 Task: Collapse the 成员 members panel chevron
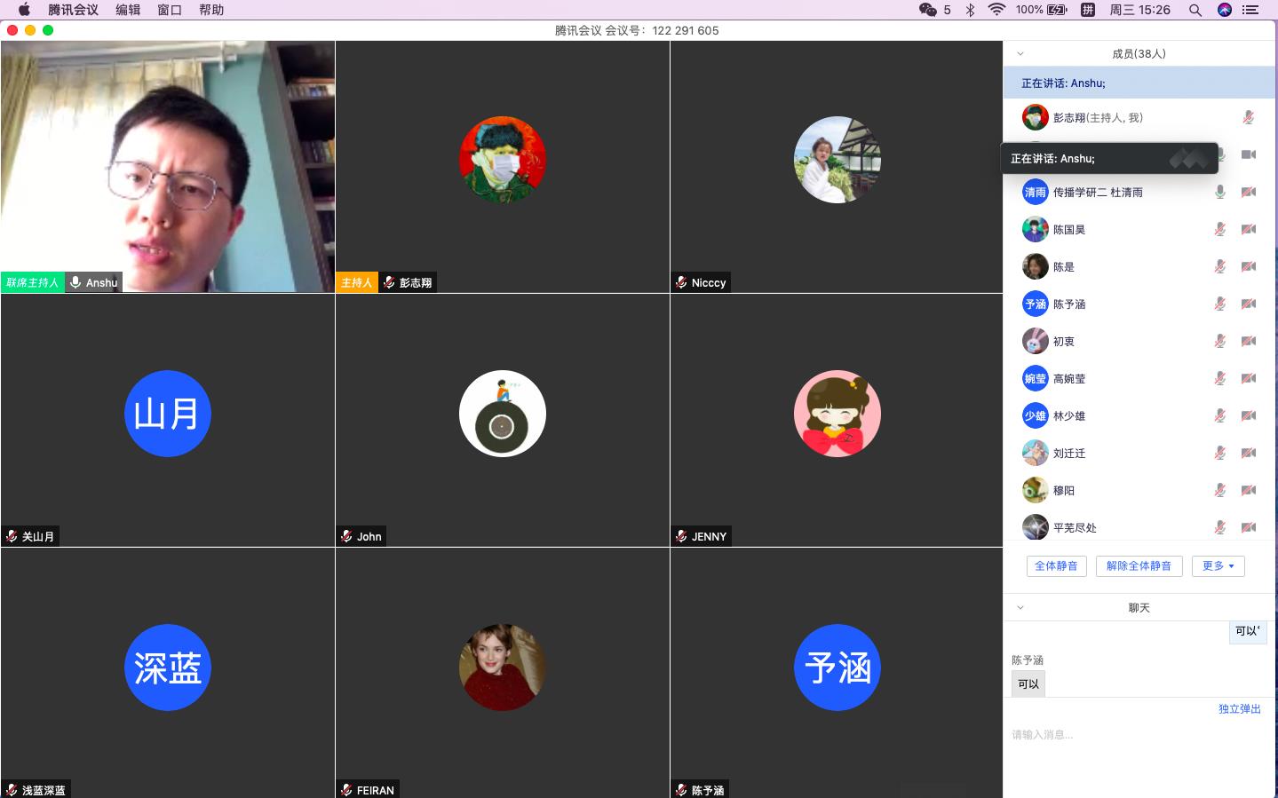pos(1020,53)
